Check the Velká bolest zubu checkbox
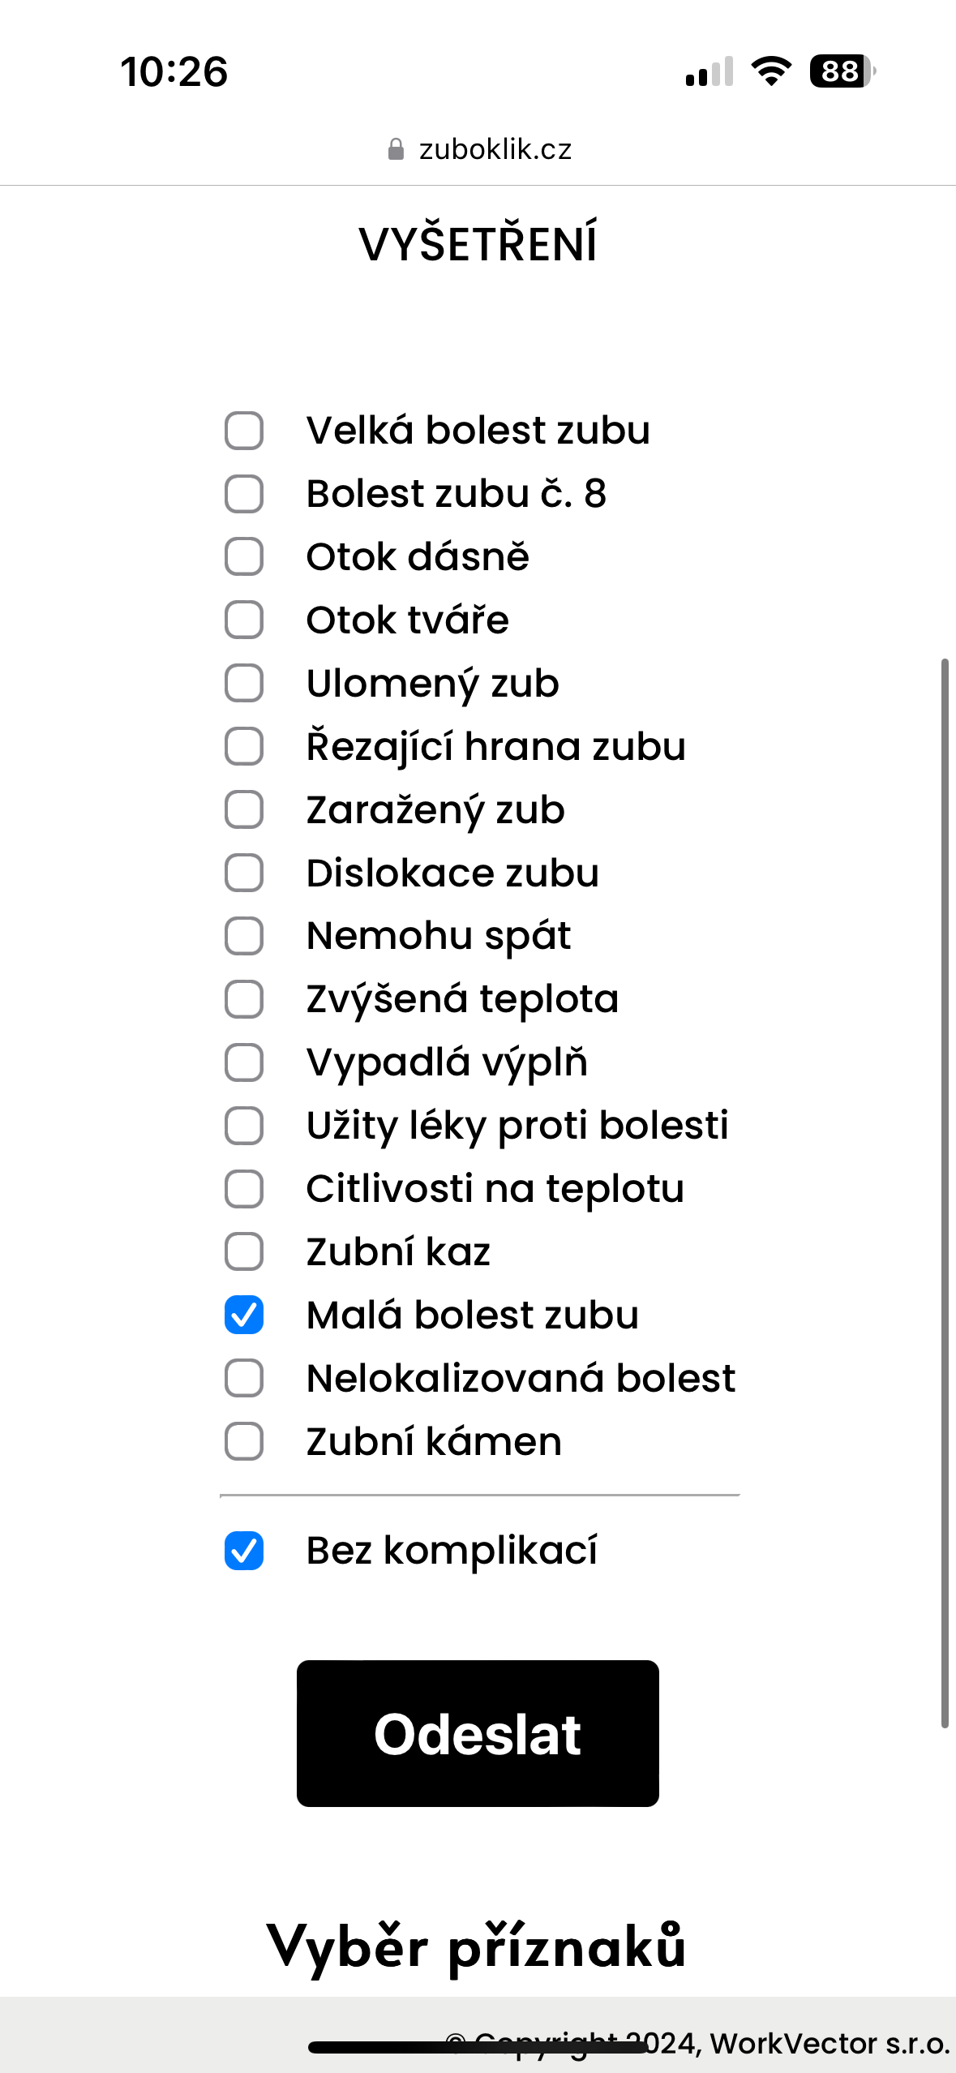 click(243, 431)
